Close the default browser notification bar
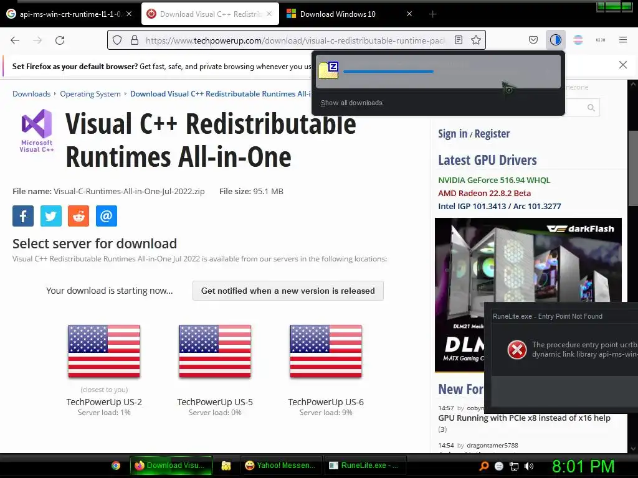Viewport: 638px width, 478px height. [x=623, y=65]
